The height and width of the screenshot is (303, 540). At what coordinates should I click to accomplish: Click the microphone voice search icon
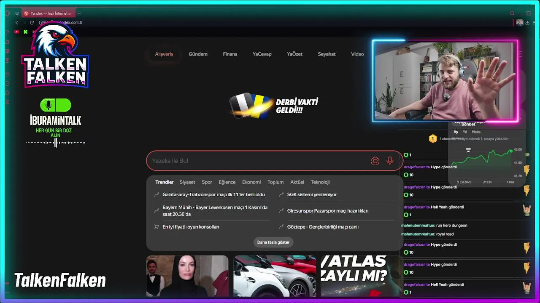[390, 161]
